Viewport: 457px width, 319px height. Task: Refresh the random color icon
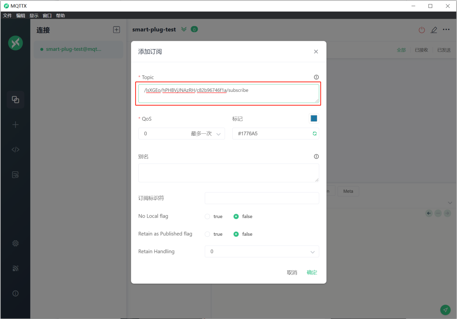click(x=315, y=134)
